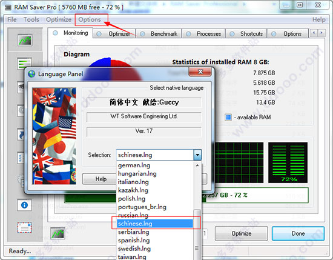Switch to the Optimizer tab
Viewport: 333px width, 260px height.
click(x=114, y=34)
